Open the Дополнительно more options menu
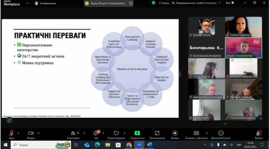 (x=221, y=133)
